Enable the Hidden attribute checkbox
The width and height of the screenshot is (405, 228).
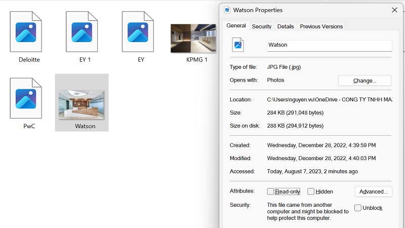coord(311,192)
